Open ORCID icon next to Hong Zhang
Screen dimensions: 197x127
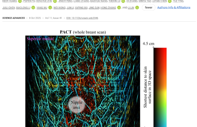pos(119,7)
